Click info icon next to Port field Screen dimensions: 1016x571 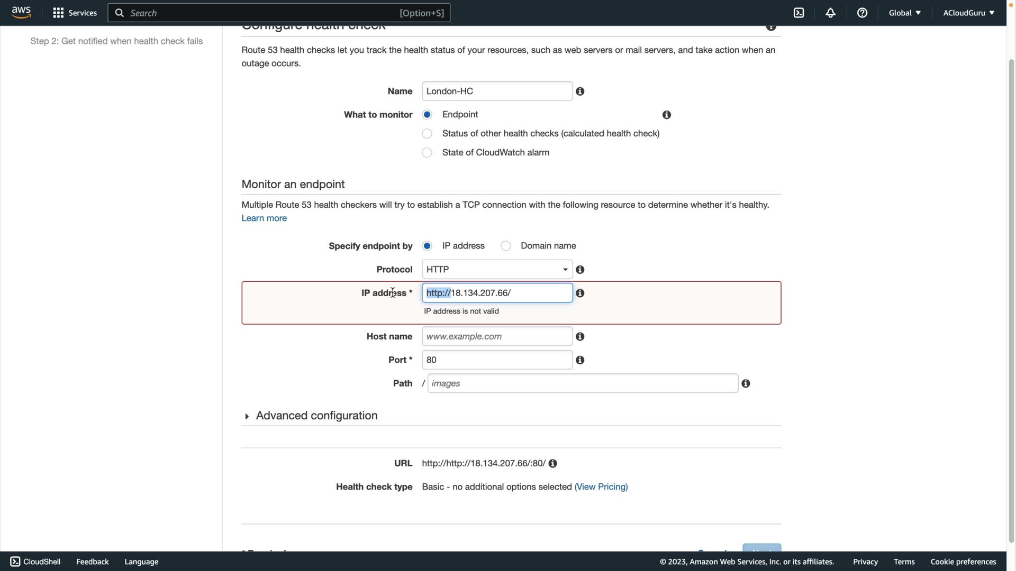(580, 360)
